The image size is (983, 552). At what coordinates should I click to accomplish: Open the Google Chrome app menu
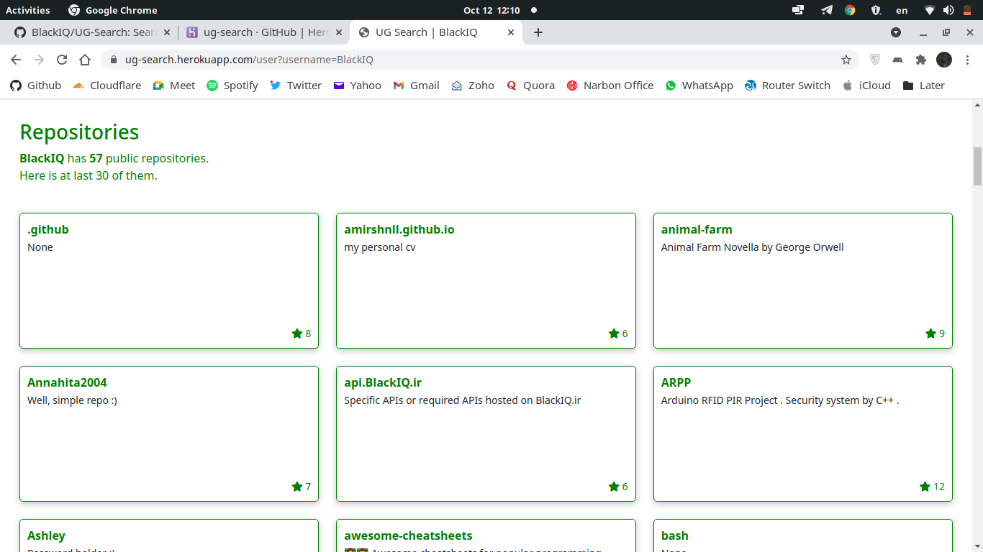(x=112, y=10)
